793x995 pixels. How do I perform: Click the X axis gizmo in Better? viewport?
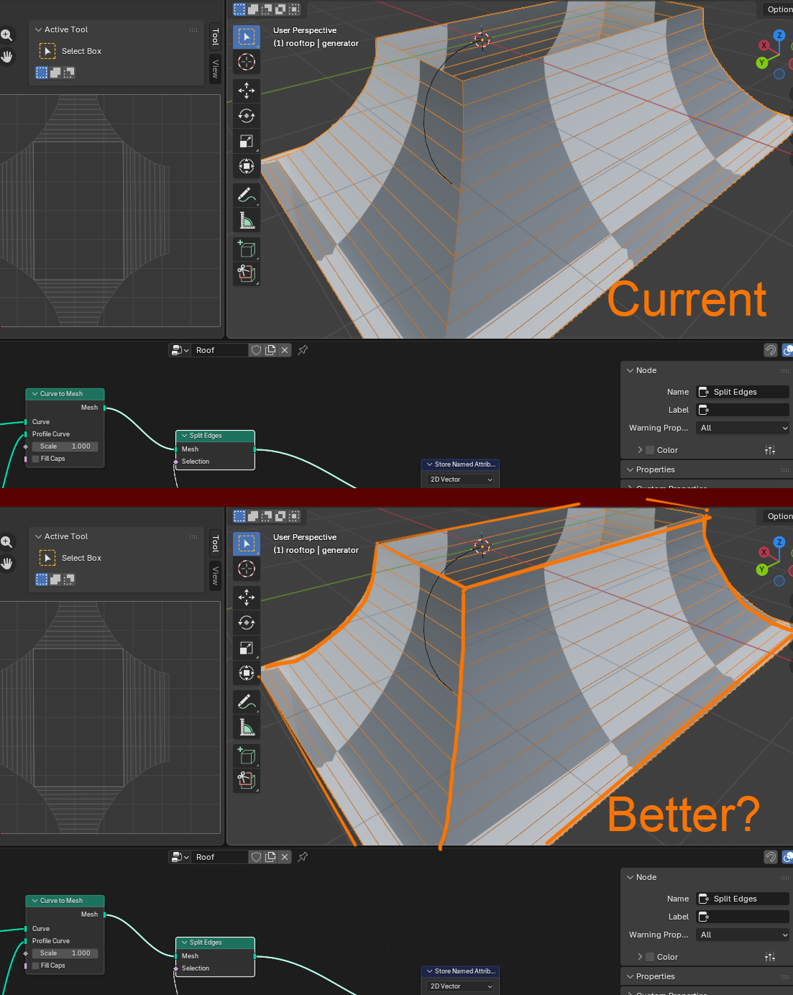click(764, 552)
